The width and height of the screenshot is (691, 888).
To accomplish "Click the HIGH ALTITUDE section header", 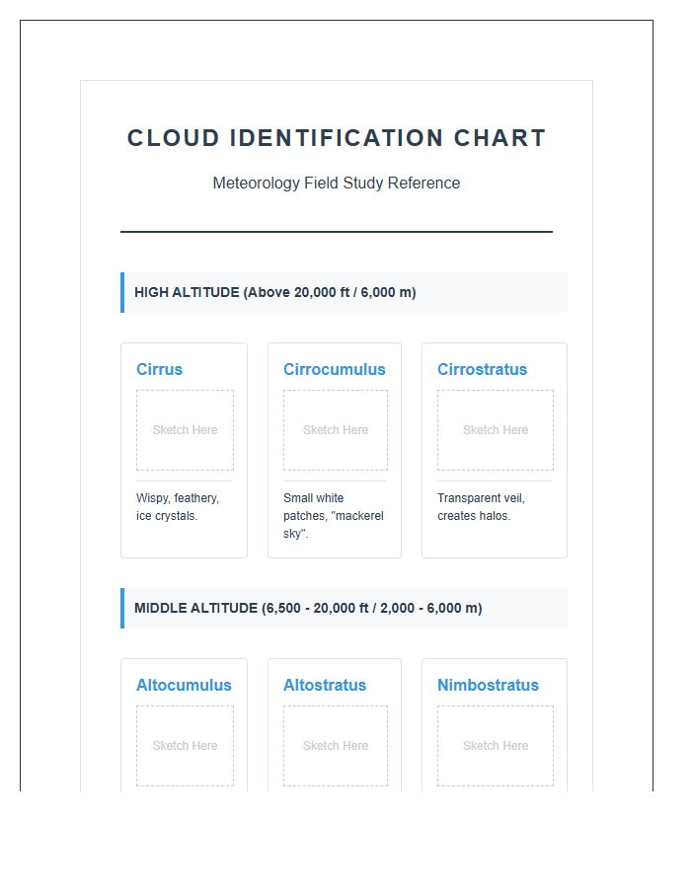I will point(344,292).
